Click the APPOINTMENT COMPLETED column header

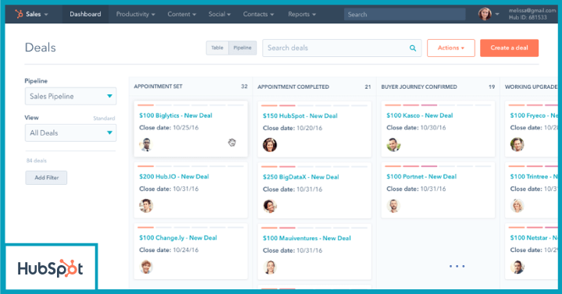[293, 87]
